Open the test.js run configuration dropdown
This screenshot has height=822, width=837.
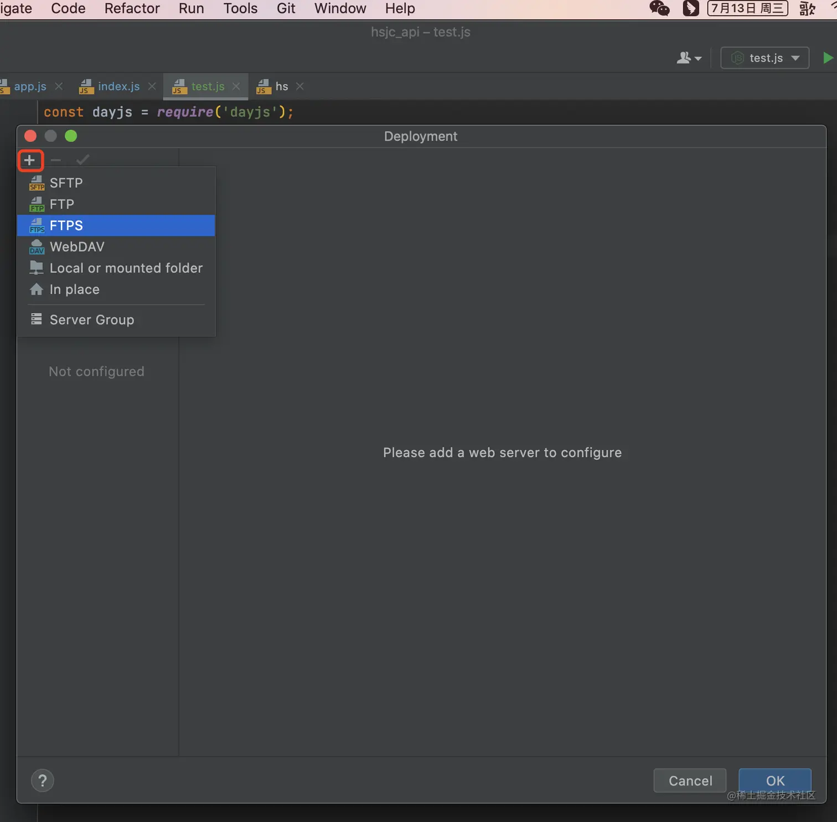click(765, 58)
